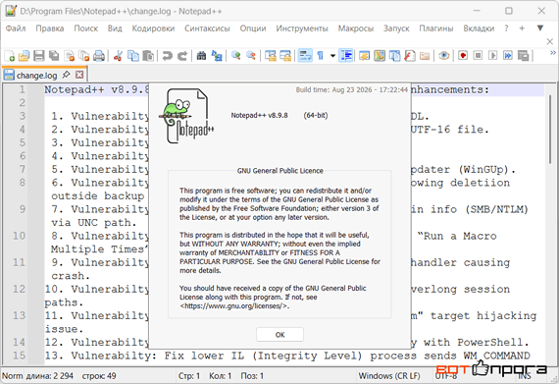Viewport: 559px width, 384px height.
Task: Open the Инструменты menu
Action: (x=302, y=28)
